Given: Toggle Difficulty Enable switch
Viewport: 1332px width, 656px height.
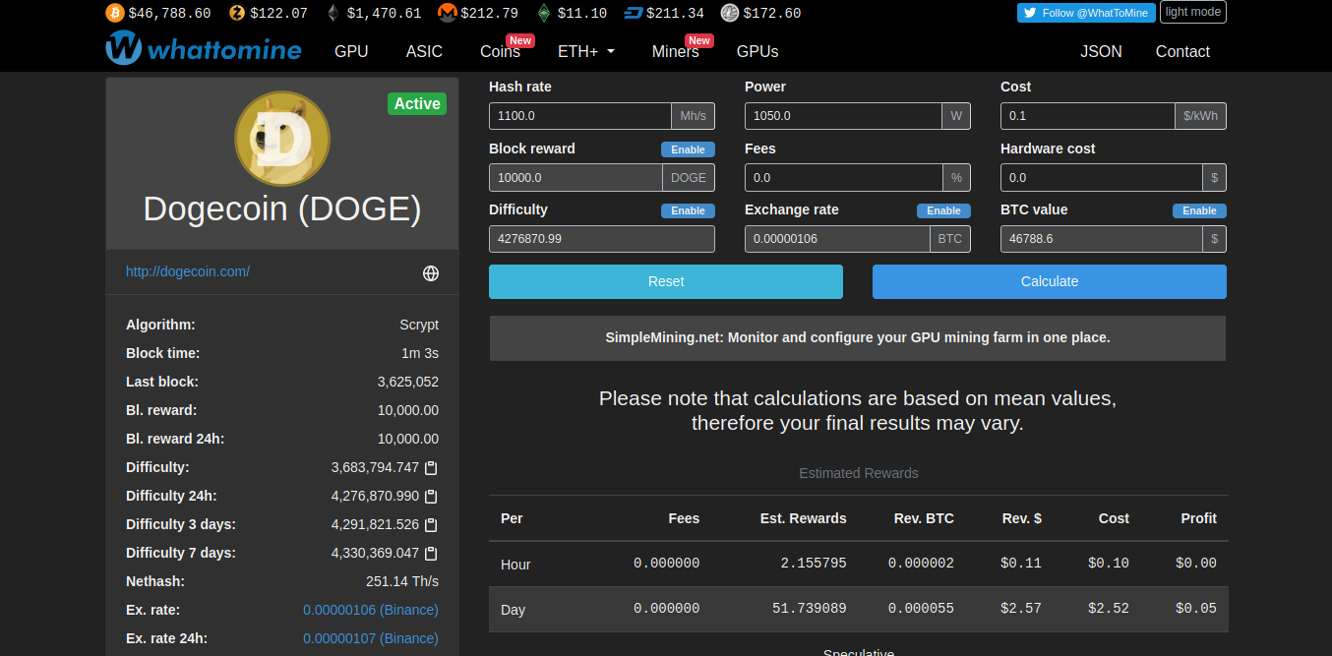Looking at the screenshot, I should (688, 210).
